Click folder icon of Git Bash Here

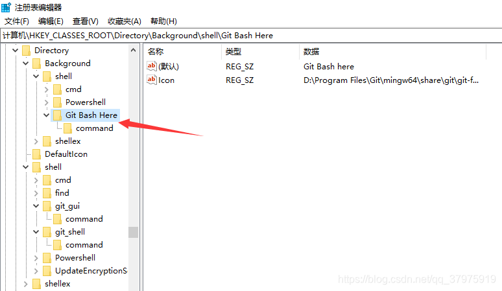coord(57,115)
